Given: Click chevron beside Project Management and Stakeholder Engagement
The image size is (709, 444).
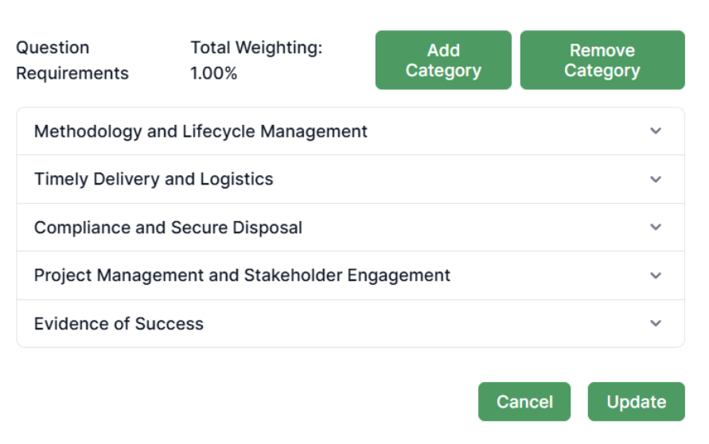Looking at the screenshot, I should tap(656, 275).
